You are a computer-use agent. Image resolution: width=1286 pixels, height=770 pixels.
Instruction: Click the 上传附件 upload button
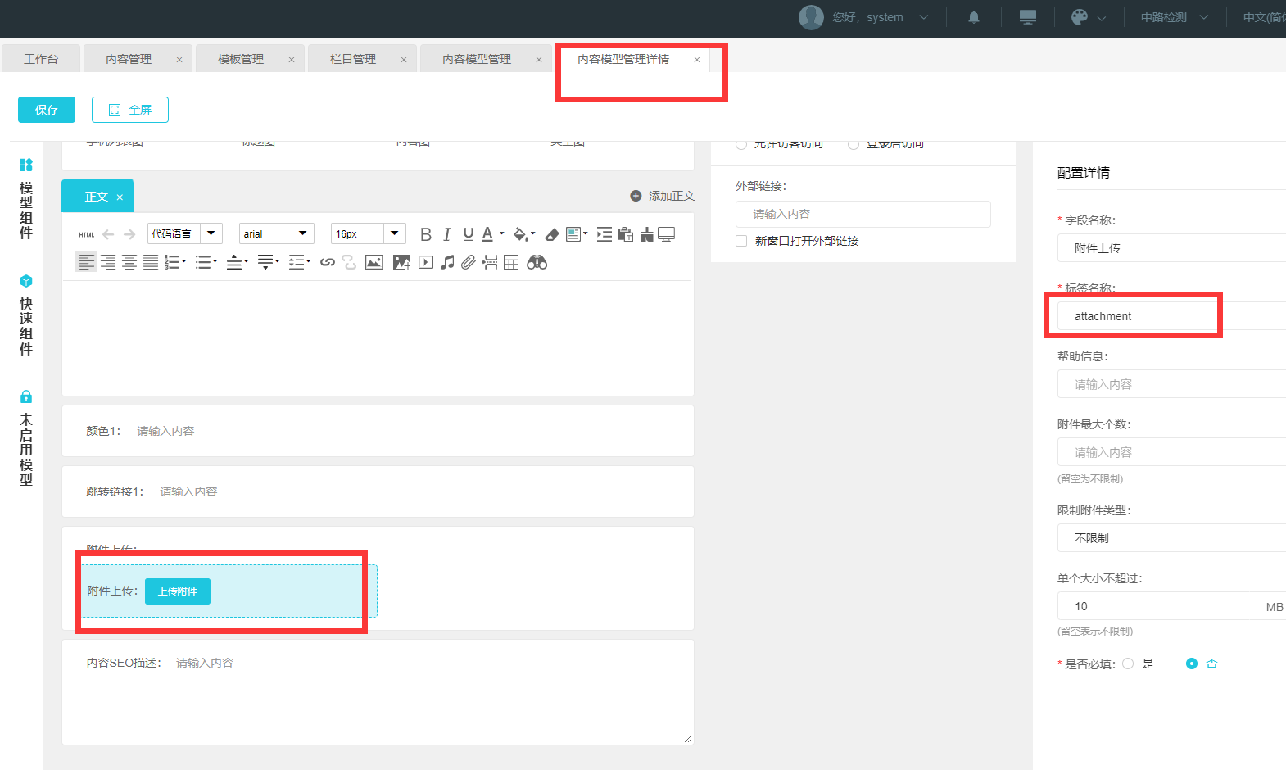[x=178, y=591]
